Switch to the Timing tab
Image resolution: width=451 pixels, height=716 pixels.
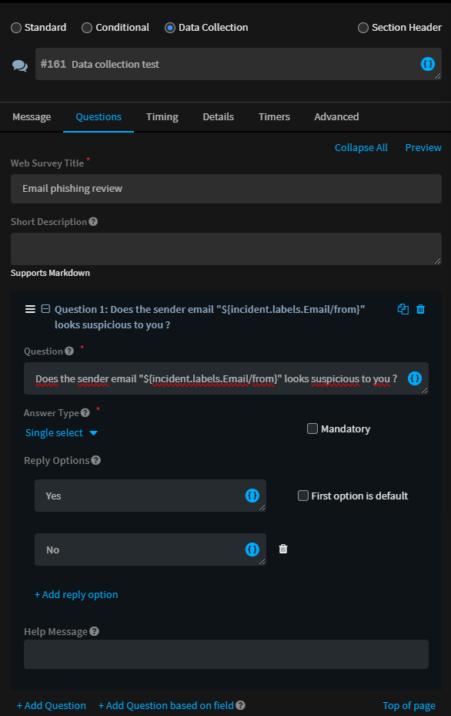point(162,117)
